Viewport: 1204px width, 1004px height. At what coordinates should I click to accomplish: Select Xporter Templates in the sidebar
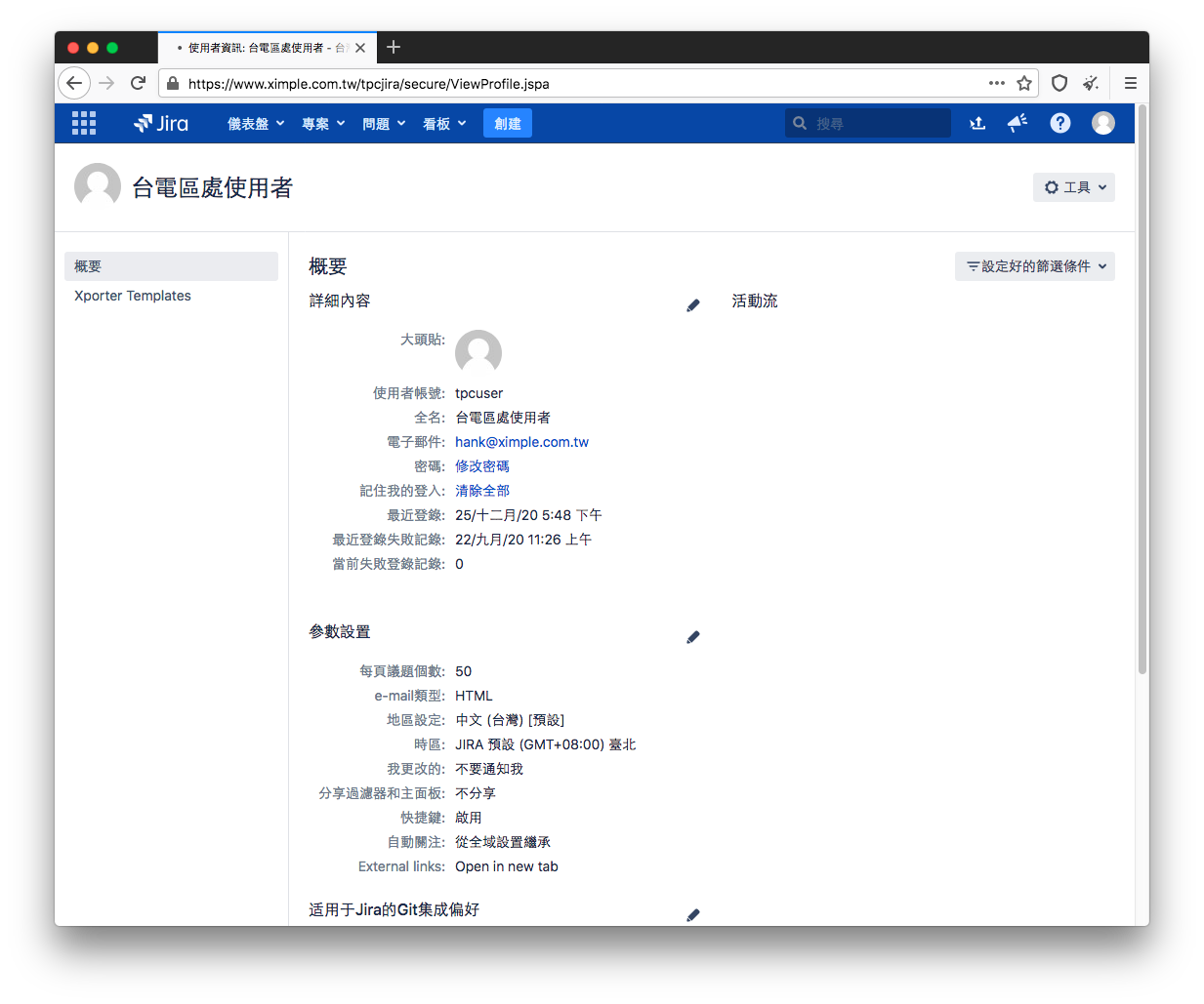(133, 296)
